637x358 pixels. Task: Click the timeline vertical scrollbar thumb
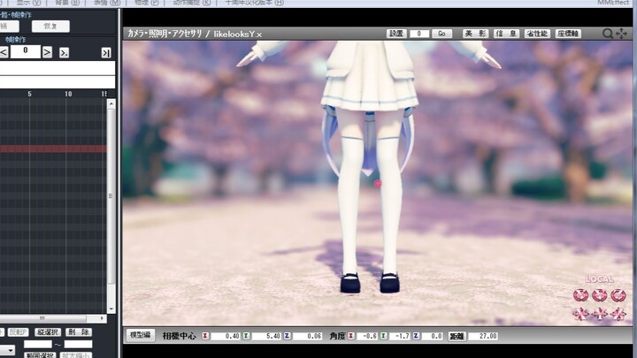[x=111, y=196]
